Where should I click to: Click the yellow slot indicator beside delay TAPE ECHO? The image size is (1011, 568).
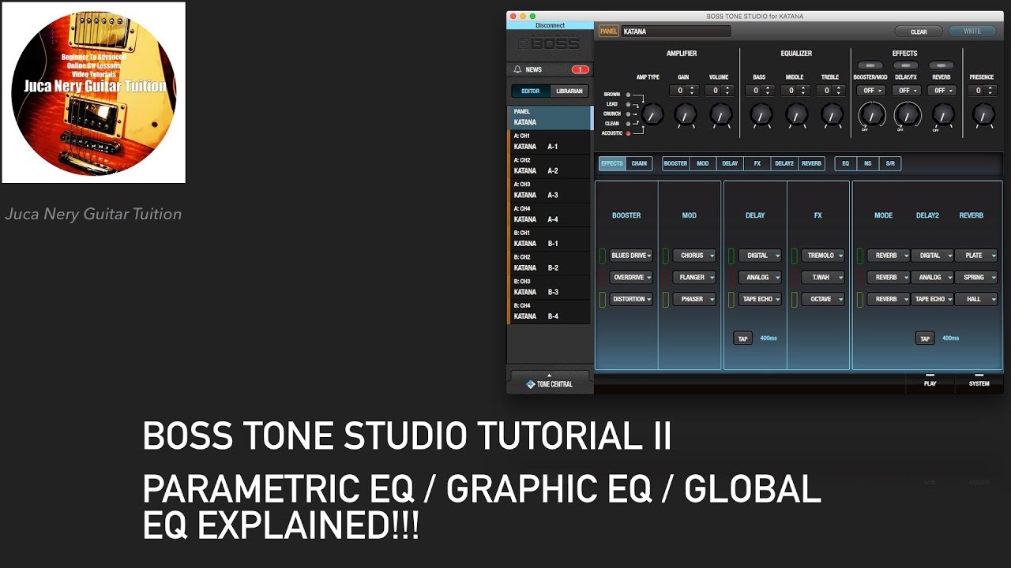[731, 299]
